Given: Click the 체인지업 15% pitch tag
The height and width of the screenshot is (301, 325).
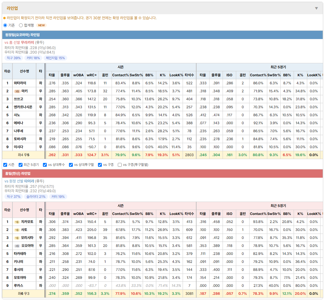Looking at the screenshot, I should (55, 58).
